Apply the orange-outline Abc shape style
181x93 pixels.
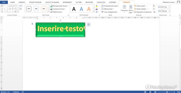coord(44,9)
